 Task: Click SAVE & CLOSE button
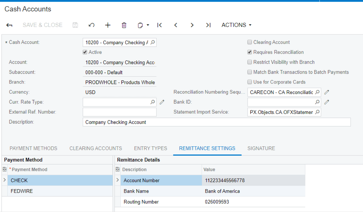pos(43,25)
